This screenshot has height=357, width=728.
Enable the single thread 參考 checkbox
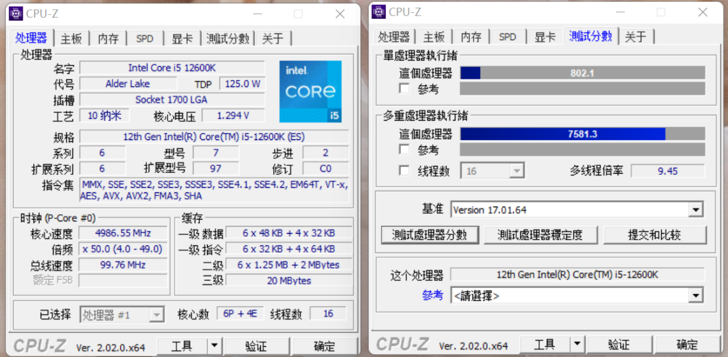pyautogui.click(x=404, y=88)
